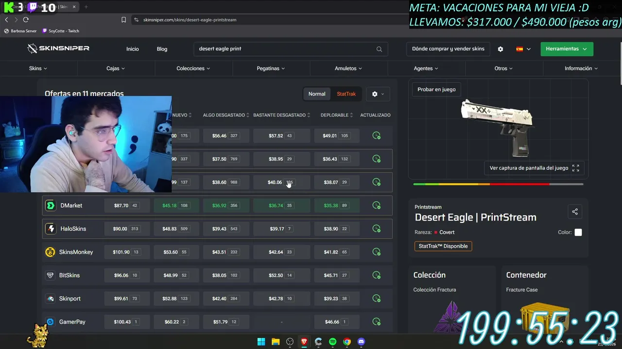Click Probar en juego button
Viewport: 622px width, 349px height.
point(436,90)
